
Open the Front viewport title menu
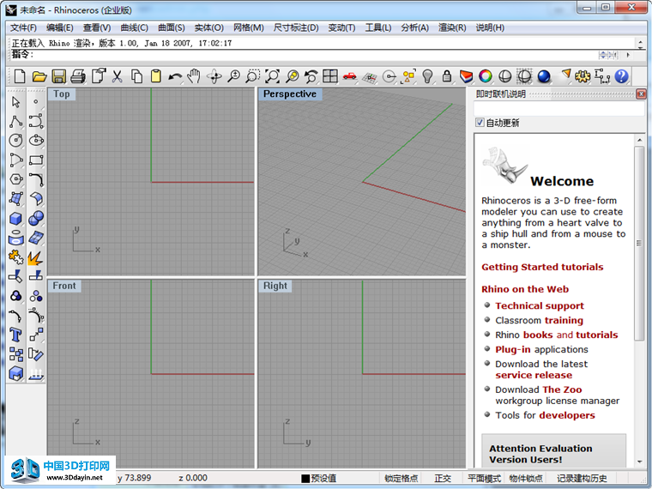pyautogui.click(x=64, y=286)
